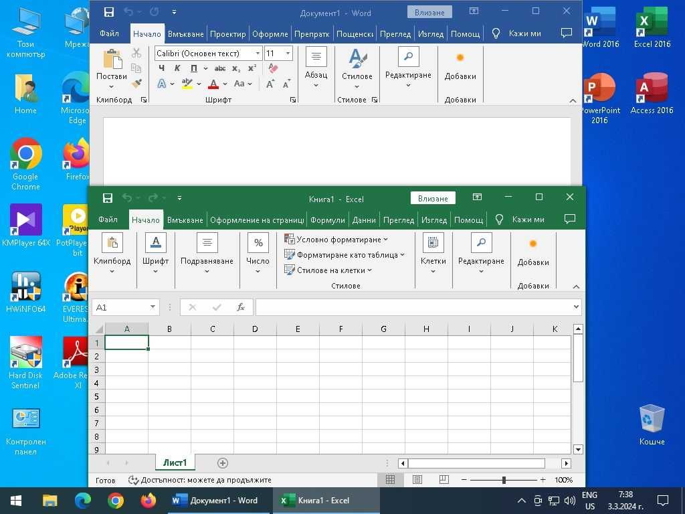Select the PowerPoint 2016 desktop icon
The width and height of the screenshot is (685, 514).
pos(599,99)
